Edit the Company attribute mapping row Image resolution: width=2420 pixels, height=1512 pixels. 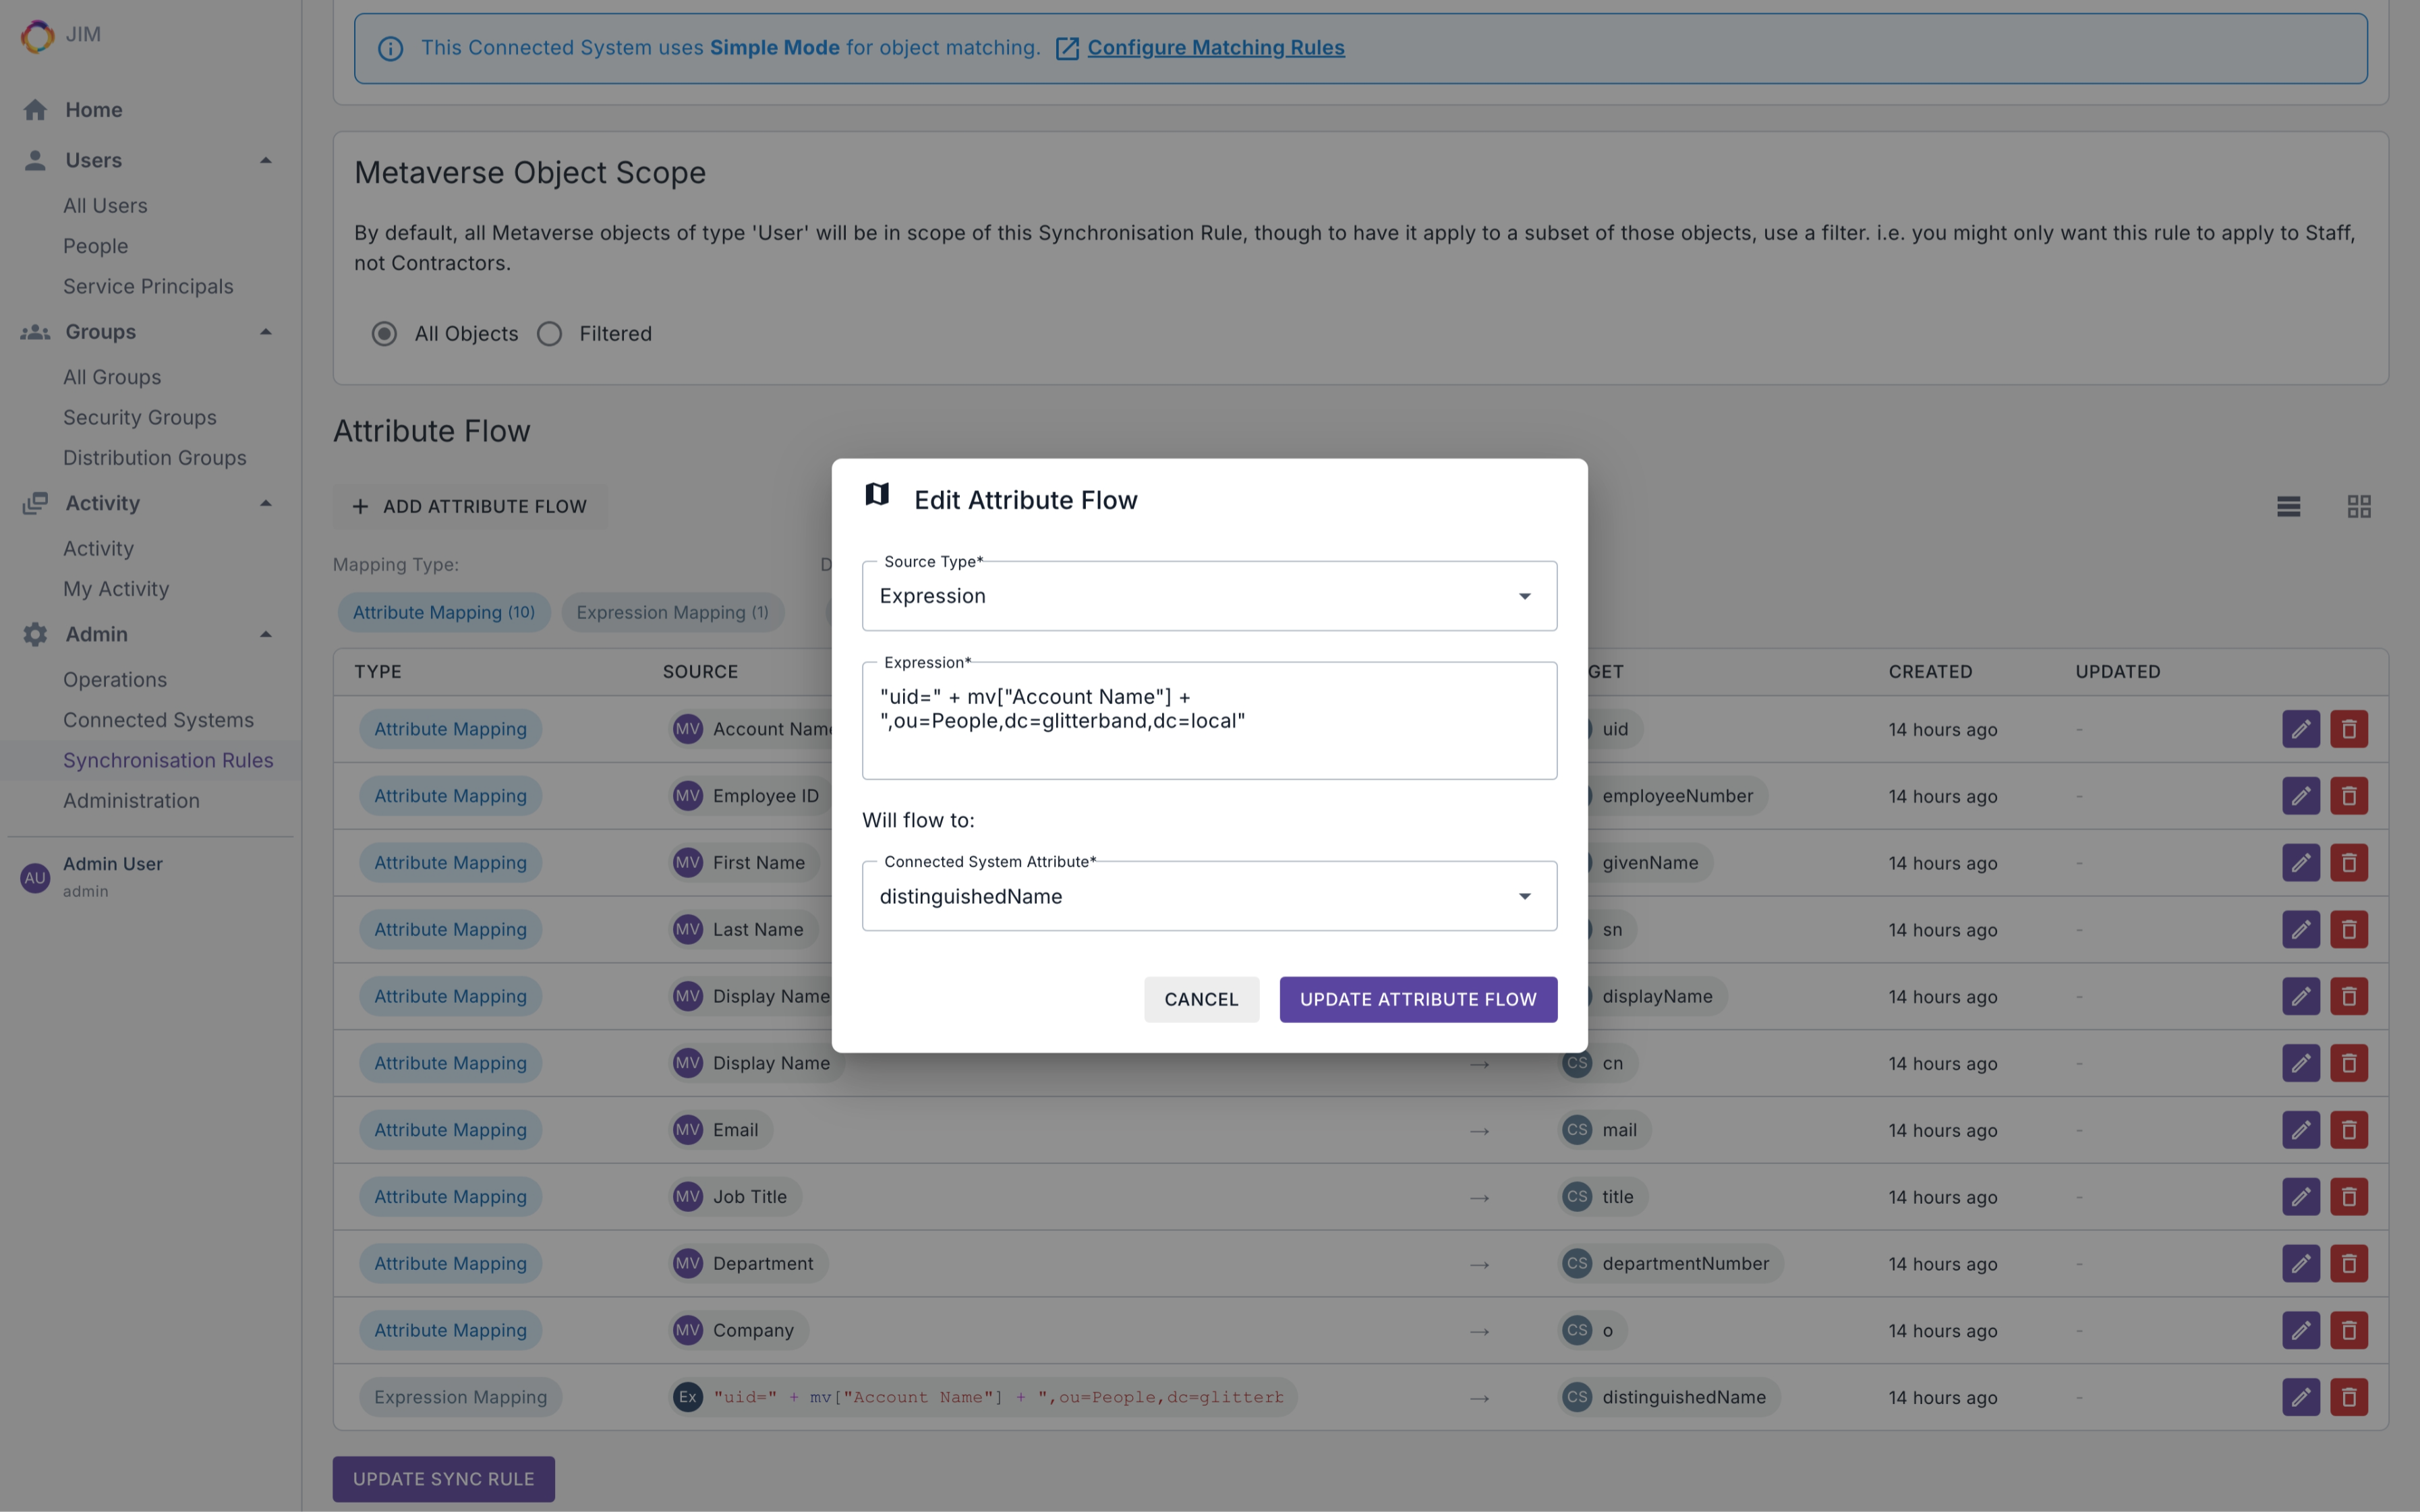pos(2300,1330)
